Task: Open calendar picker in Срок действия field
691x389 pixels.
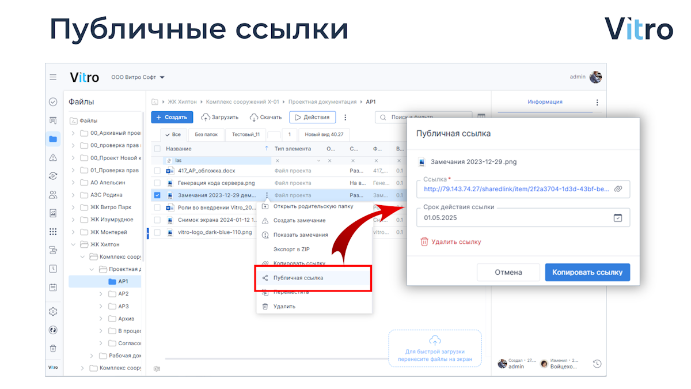Action: pyautogui.click(x=618, y=218)
